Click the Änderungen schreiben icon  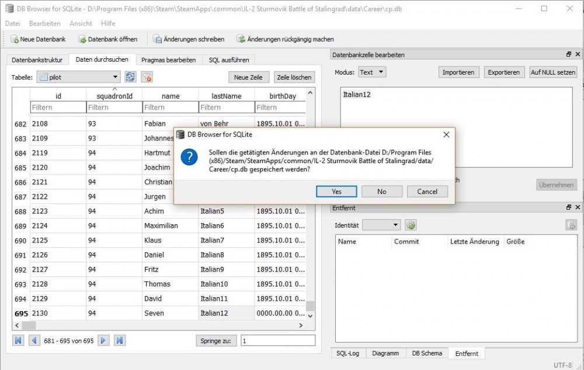(157, 39)
